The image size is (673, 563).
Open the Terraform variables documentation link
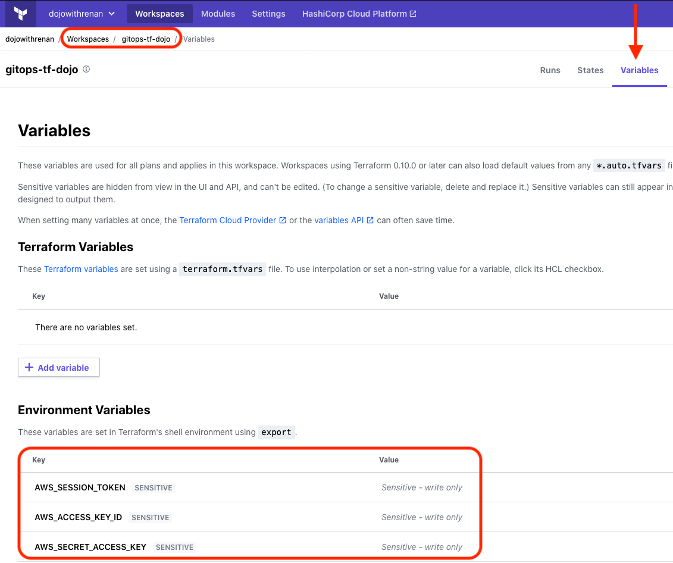pos(81,269)
